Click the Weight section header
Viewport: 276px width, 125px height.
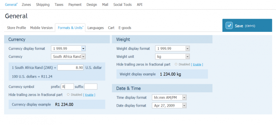click(162, 39)
